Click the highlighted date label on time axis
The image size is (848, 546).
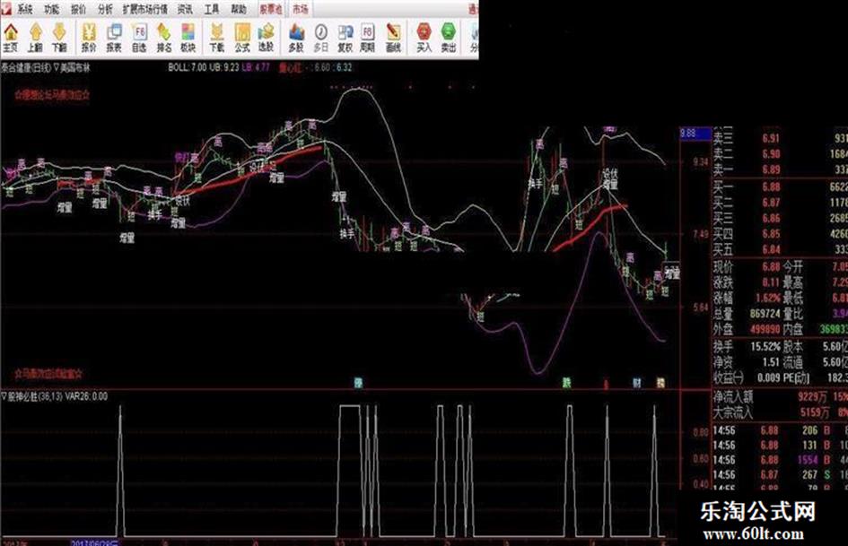point(95,542)
